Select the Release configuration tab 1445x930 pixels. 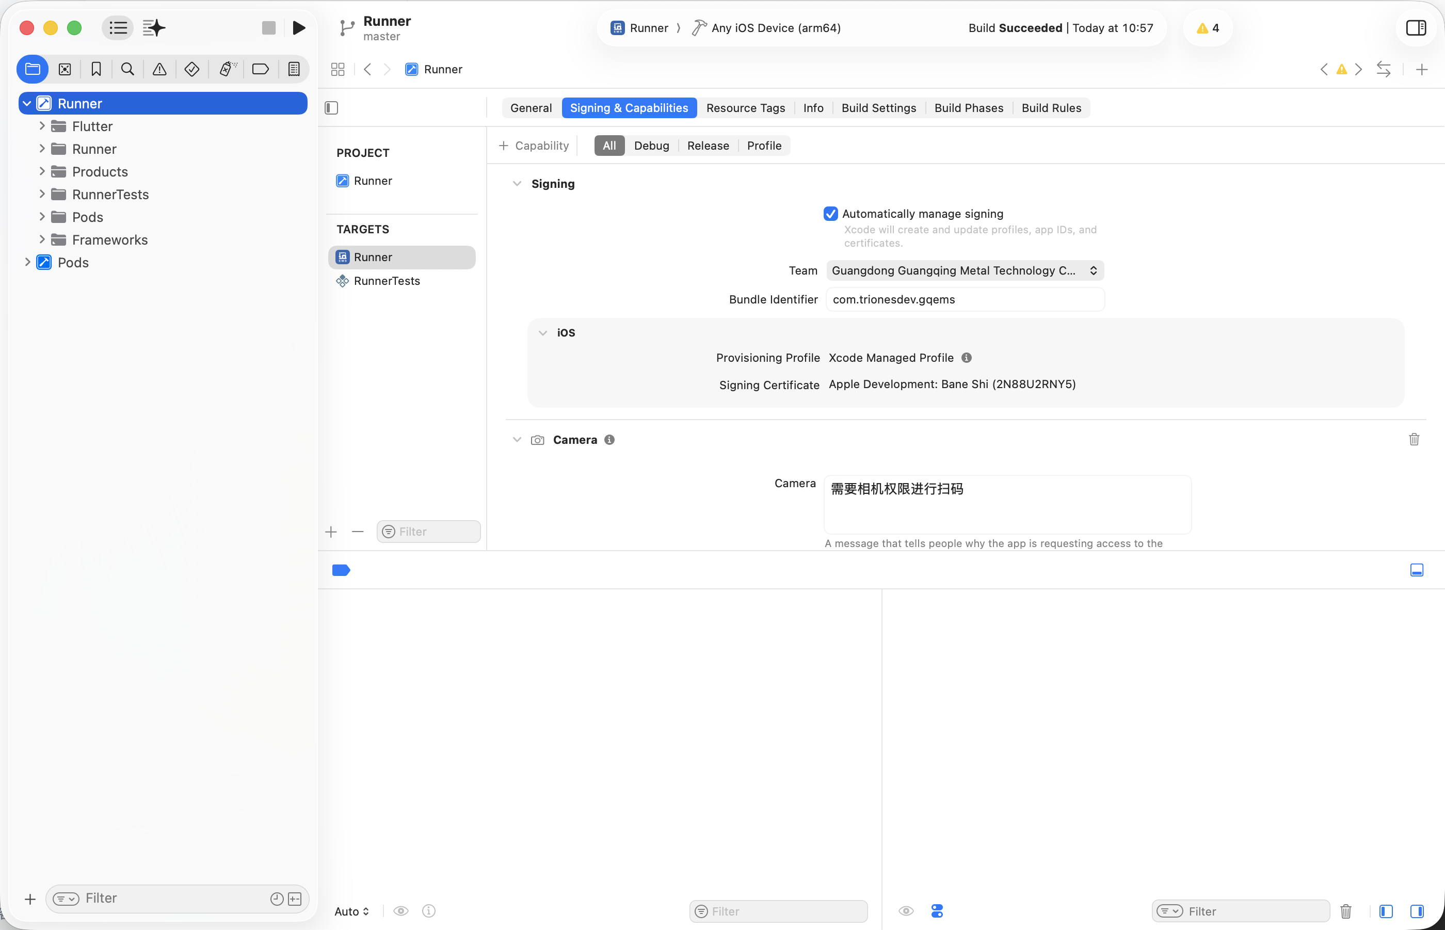[708, 146]
